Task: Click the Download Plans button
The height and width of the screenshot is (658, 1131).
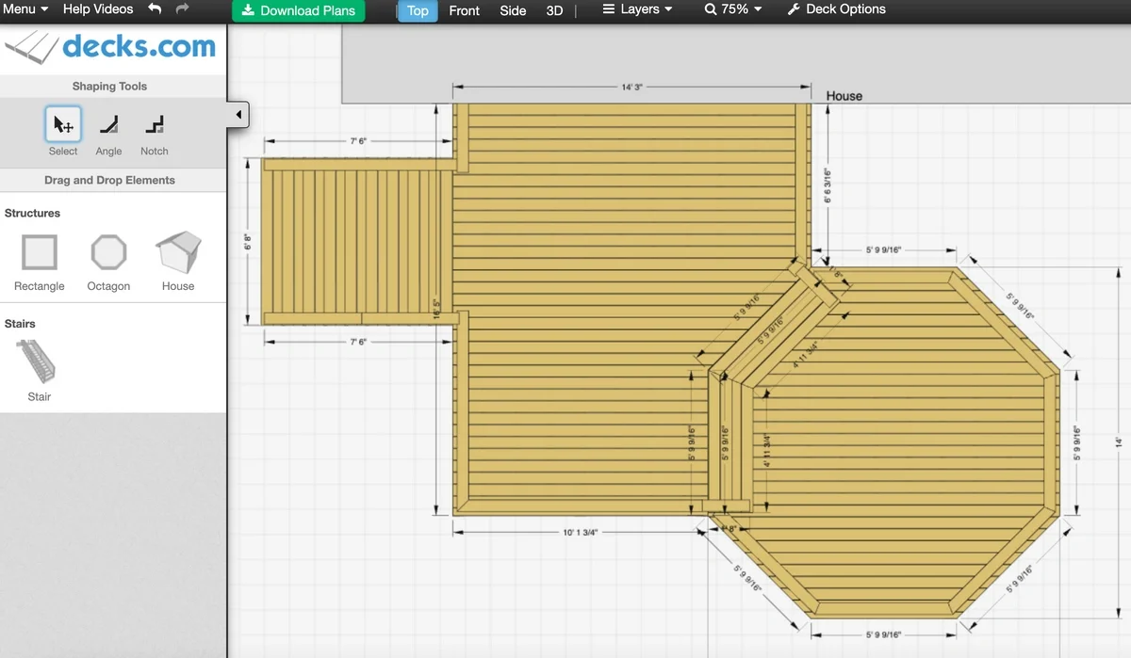Action: (299, 10)
